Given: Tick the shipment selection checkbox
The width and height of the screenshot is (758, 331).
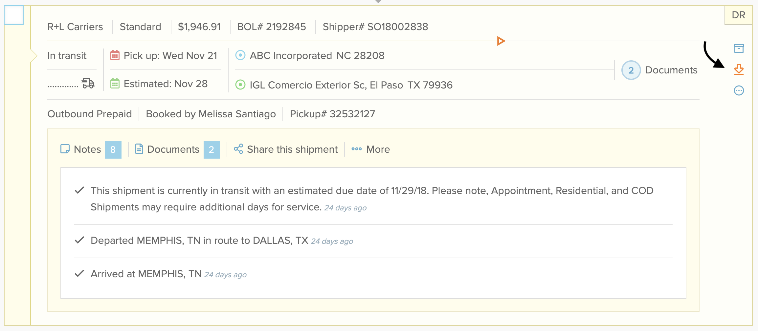Looking at the screenshot, I should 14,15.
